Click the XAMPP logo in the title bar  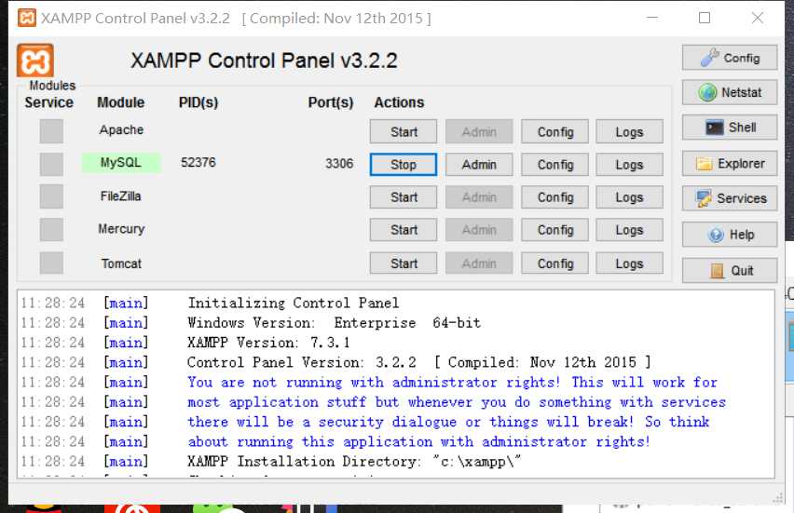click(x=27, y=18)
